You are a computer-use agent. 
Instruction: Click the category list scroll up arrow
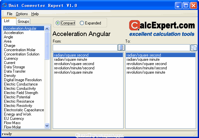[47, 29]
